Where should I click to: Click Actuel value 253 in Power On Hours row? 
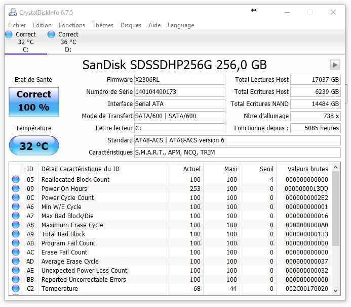[195, 189]
